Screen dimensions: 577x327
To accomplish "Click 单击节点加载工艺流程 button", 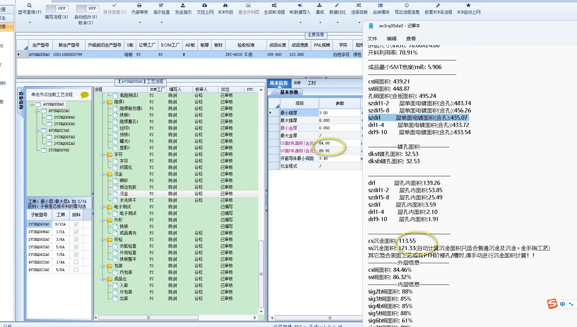I will (52, 95).
